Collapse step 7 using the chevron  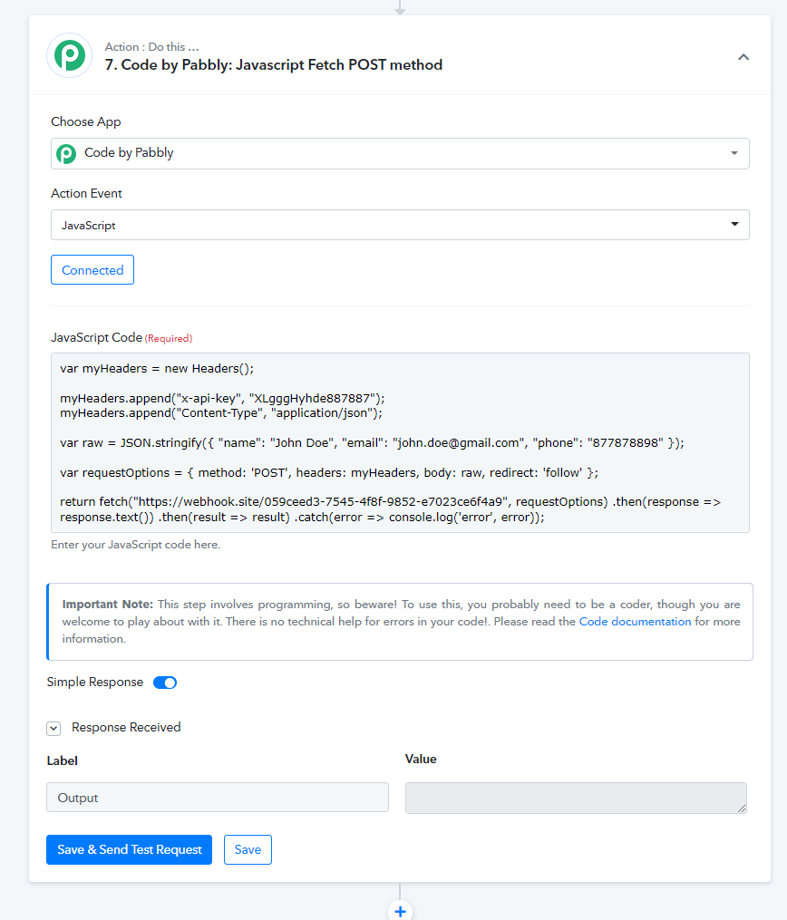coord(743,57)
